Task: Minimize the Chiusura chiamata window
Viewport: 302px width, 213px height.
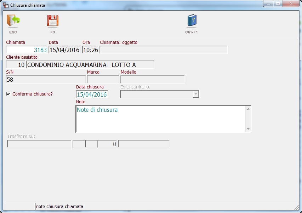Action: (268, 4)
